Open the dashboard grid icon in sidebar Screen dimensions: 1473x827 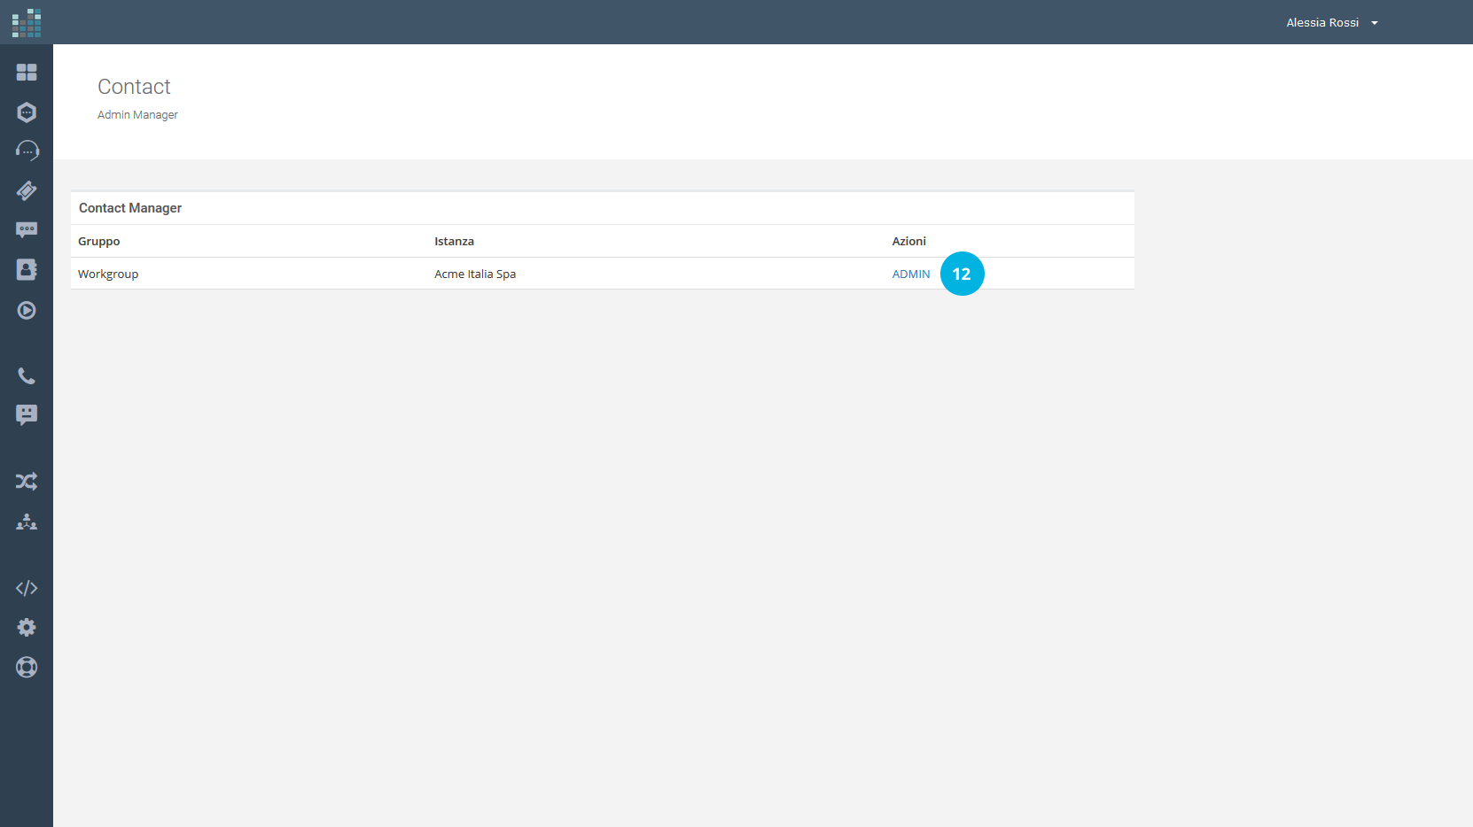point(27,73)
